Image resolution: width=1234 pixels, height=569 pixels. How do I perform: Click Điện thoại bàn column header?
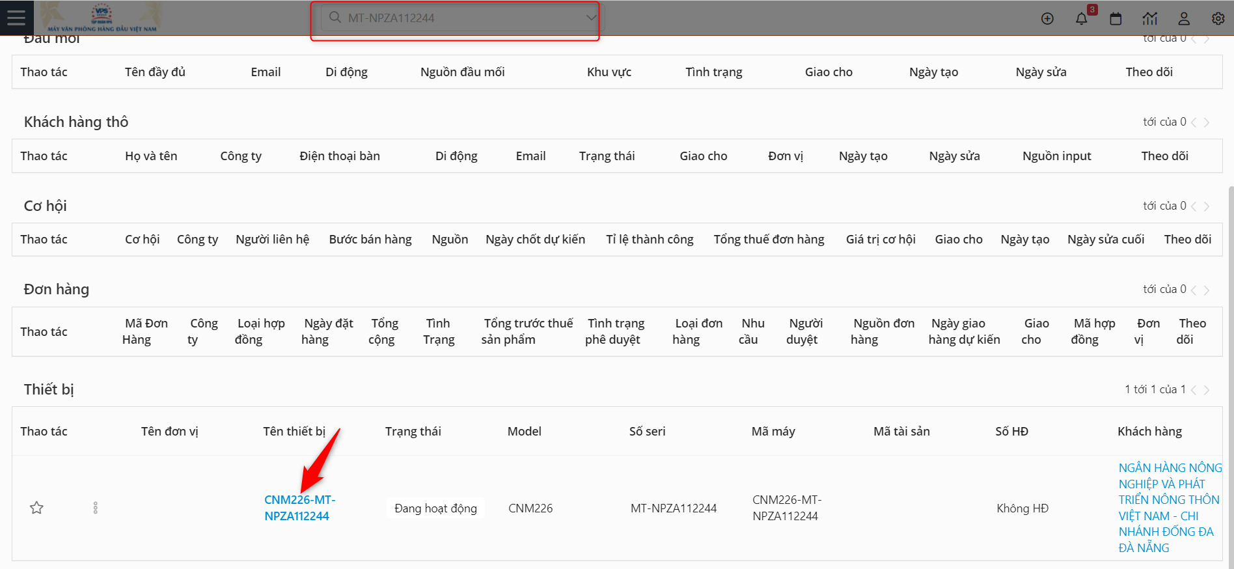coord(340,156)
